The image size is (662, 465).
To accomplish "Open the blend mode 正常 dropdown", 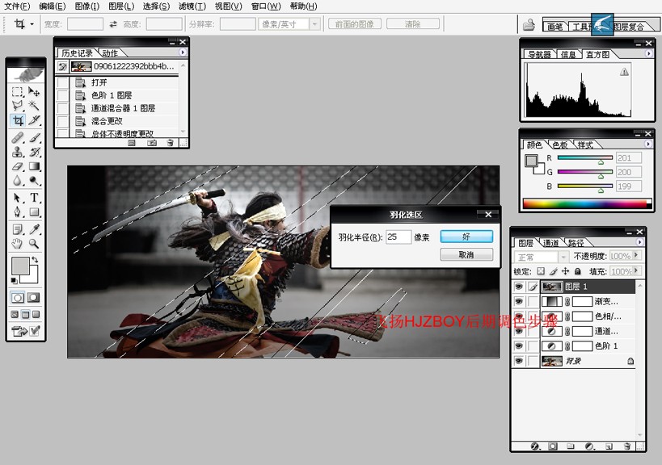I will point(542,257).
